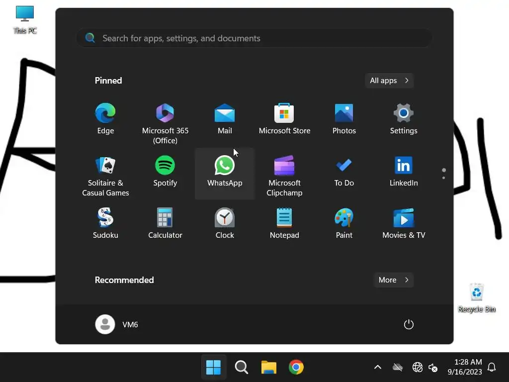Click the OneDrive tray icon
The height and width of the screenshot is (382, 509).
397,367
